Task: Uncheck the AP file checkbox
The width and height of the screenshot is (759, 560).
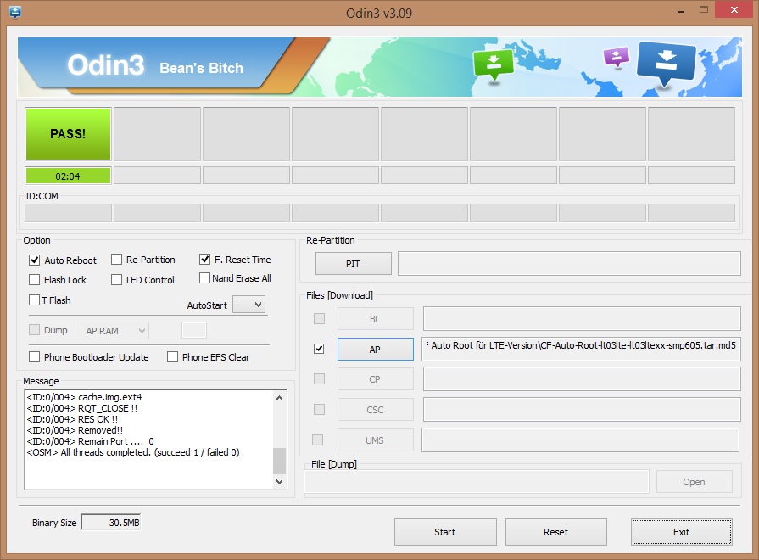Action: click(x=319, y=349)
